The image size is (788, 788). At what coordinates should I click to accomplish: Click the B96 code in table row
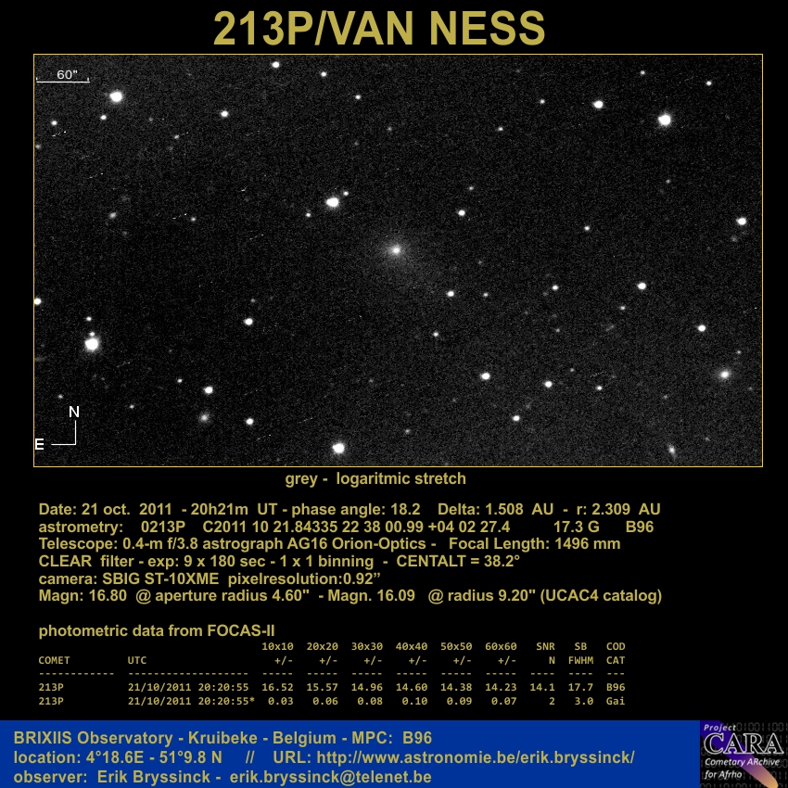click(615, 688)
